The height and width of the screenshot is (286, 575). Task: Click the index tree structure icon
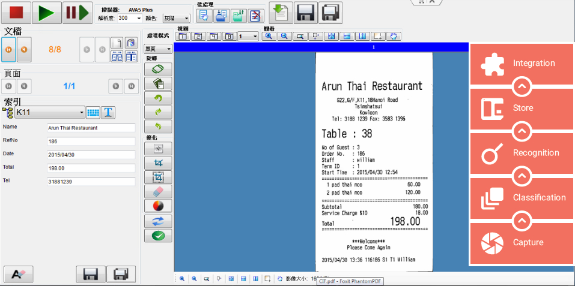(7, 113)
